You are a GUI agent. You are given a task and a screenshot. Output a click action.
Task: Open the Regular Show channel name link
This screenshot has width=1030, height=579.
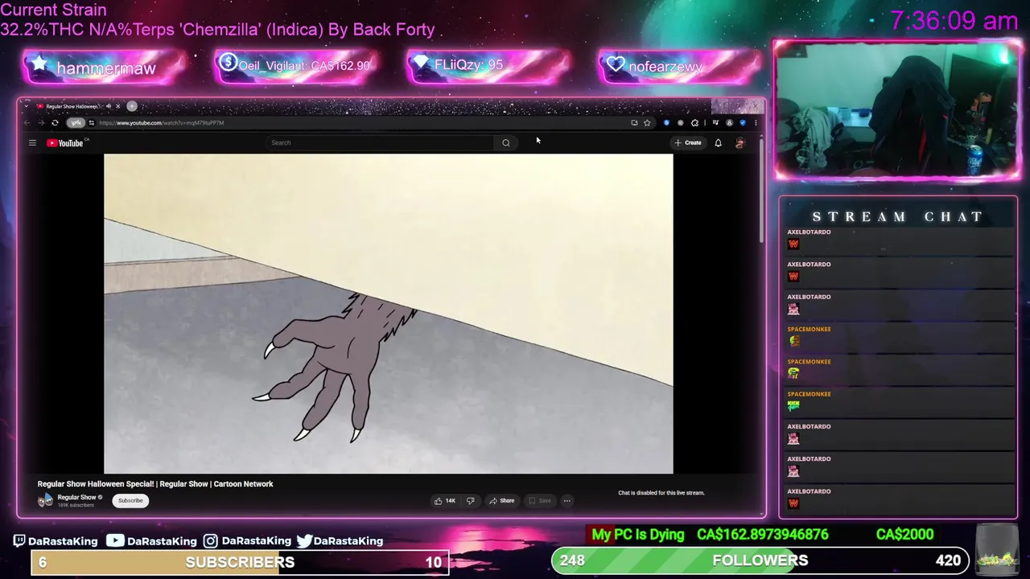pos(76,498)
